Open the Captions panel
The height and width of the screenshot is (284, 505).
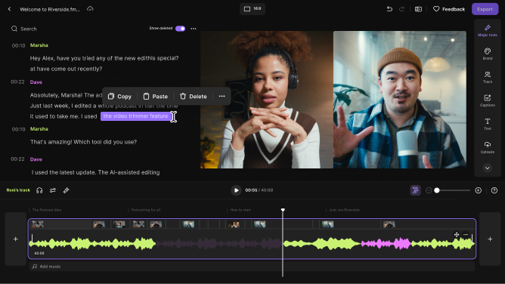pyautogui.click(x=488, y=100)
